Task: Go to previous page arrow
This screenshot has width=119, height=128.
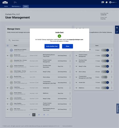Action: click(29, 115)
